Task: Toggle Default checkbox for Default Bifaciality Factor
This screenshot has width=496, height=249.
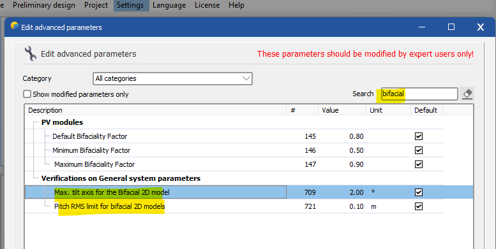Action: pyautogui.click(x=419, y=136)
